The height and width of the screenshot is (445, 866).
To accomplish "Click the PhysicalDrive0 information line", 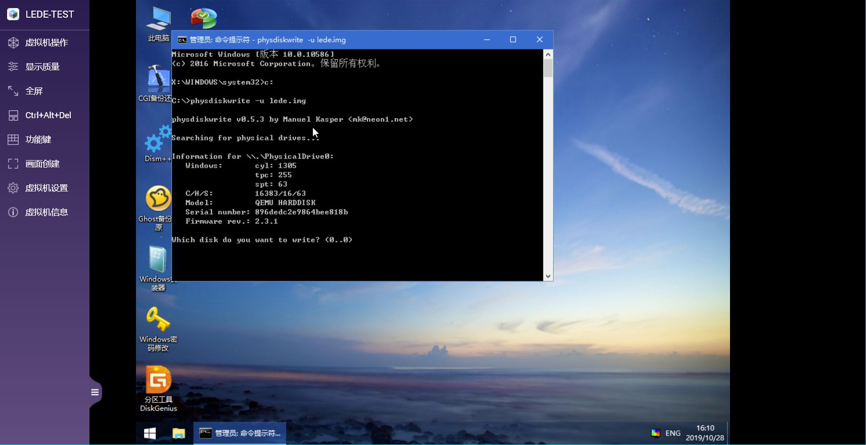I will tap(253, 157).
